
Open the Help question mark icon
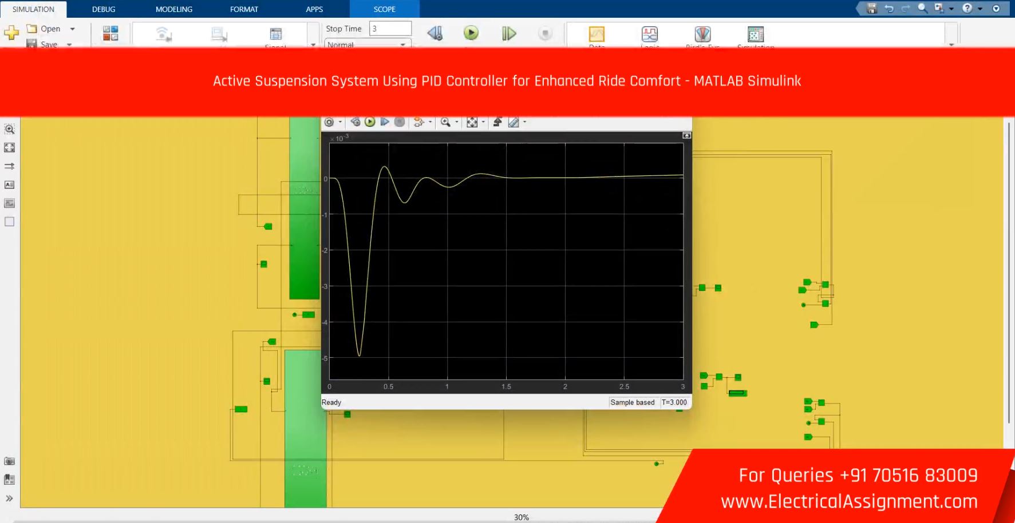coord(967,9)
